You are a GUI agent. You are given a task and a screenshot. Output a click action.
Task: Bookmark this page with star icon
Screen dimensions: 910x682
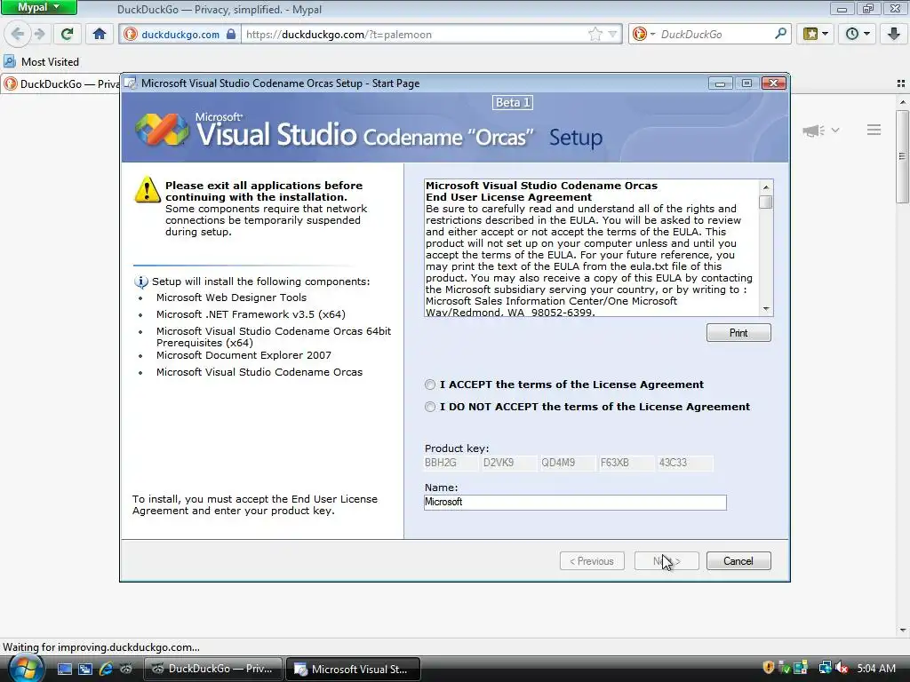coord(595,35)
